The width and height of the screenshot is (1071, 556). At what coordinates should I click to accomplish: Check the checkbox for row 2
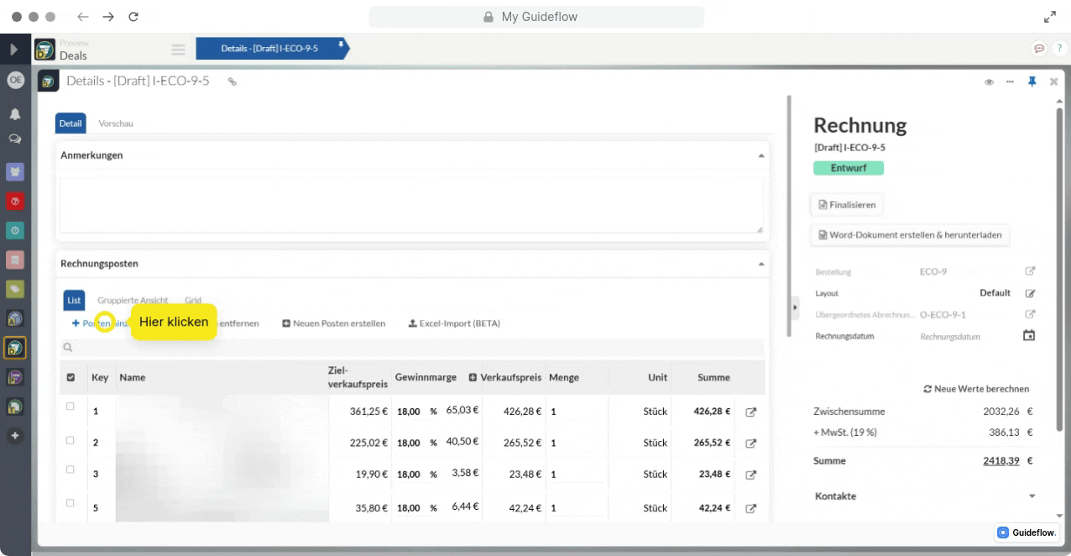coord(71,441)
